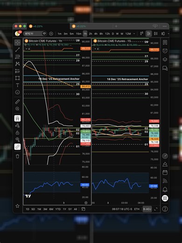Toggle hide all drawings eye
The image size is (182, 243).
click(17, 140)
